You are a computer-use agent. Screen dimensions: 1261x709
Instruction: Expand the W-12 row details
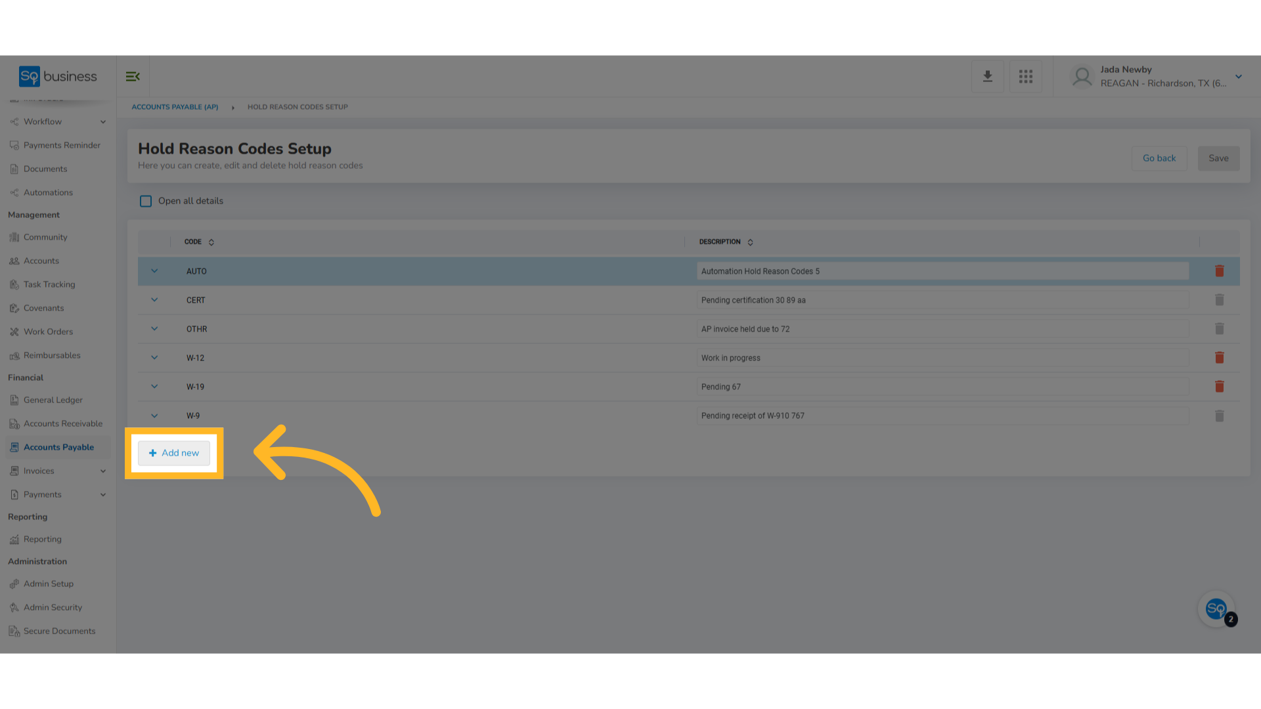(154, 358)
